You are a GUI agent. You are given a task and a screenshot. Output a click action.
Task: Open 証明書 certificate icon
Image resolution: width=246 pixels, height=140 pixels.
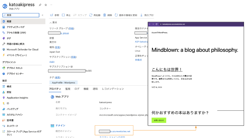tap(4, 120)
